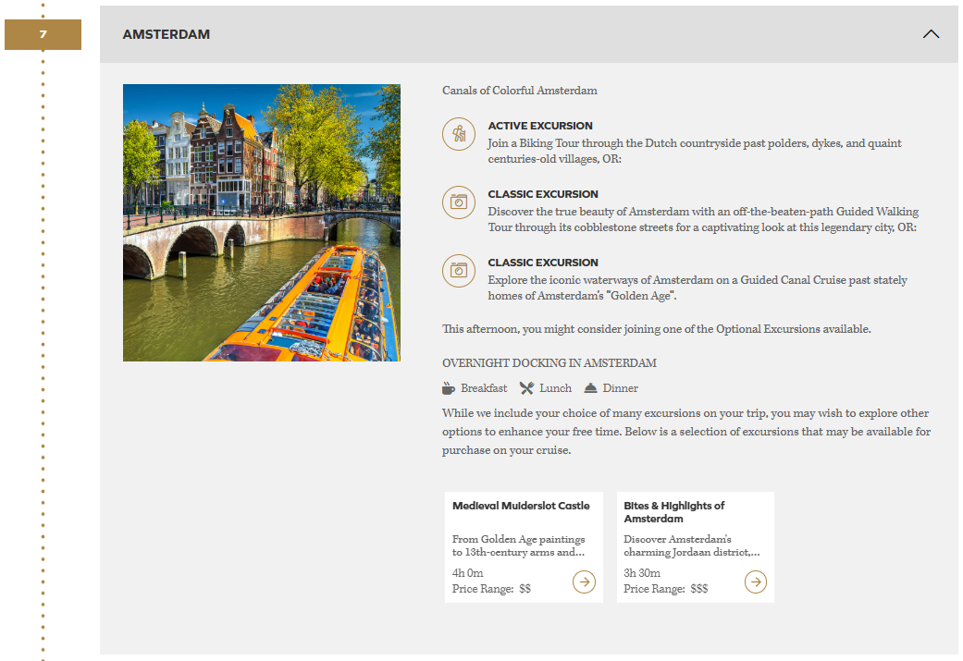Image resolution: width=963 pixels, height=661 pixels.
Task: Click the CLASSIC EXCURSION heading above Walking Tour
Action: (x=543, y=194)
